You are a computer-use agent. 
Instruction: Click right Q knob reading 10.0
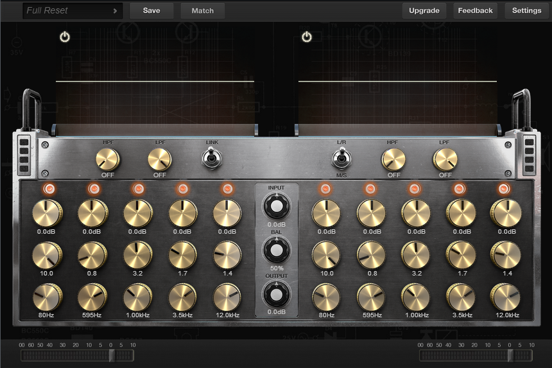click(x=326, y=256)
